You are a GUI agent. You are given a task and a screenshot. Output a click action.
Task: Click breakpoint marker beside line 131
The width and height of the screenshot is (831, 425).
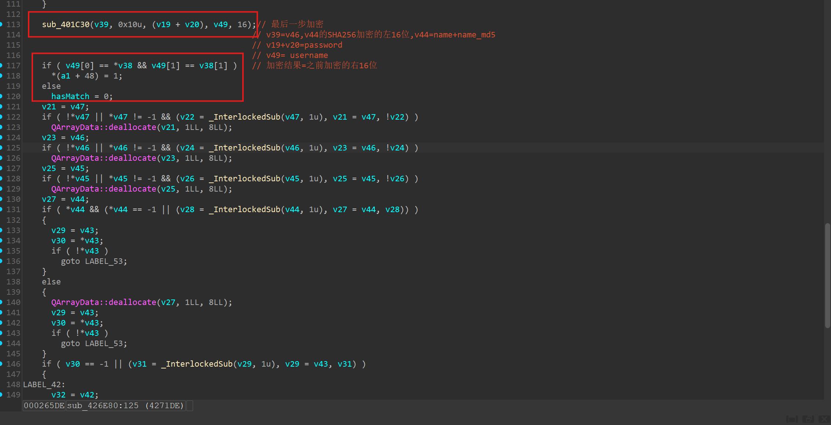coord(1,209)
